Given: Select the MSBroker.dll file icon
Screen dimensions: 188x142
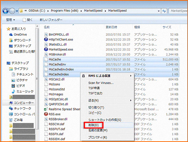Looking at the screenshot, I should 46,54.
